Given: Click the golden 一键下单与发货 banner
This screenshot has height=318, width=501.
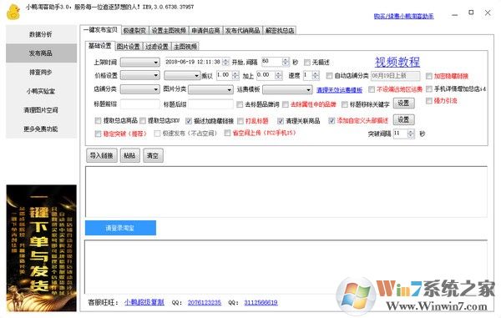Looking at the screenshot, I should click(41, 248).
